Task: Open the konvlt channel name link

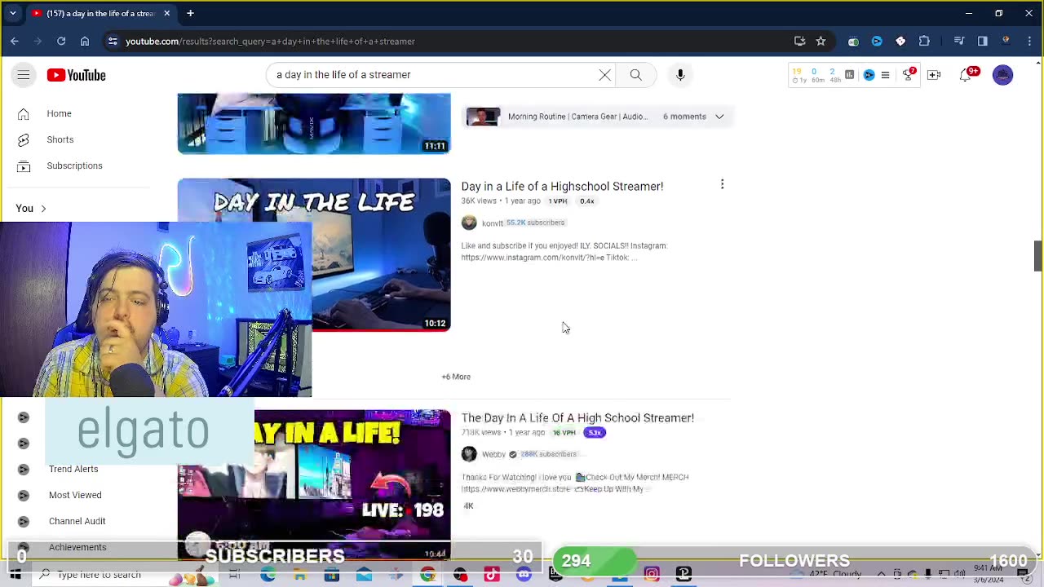Action: [492, 223]
